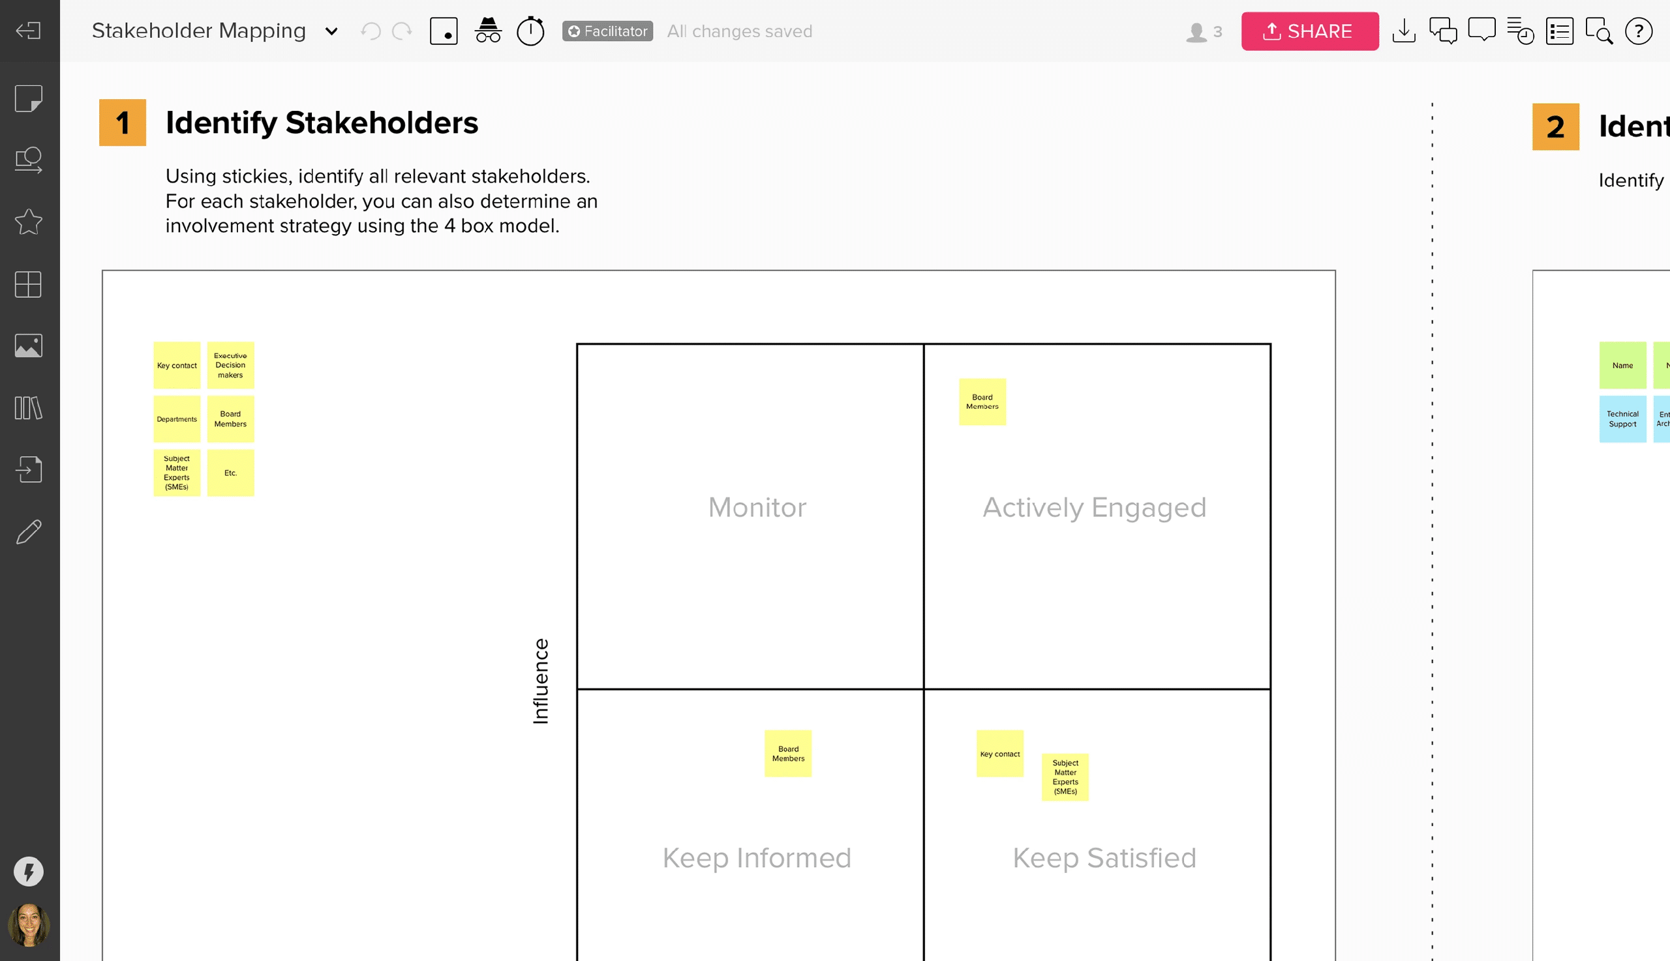
Task: Select the draw tool pencil
Action: click(29, 532)
